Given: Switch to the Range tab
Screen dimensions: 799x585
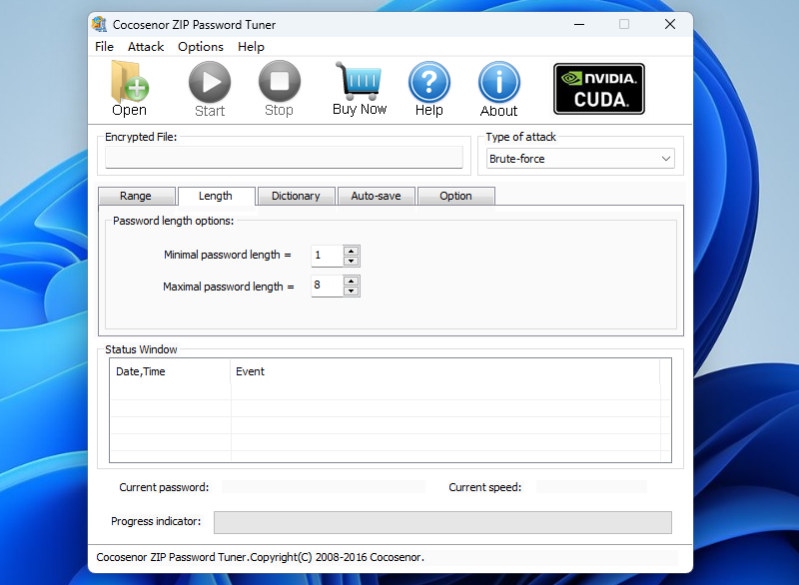Looking at the screenshot, I should [137, 196].
